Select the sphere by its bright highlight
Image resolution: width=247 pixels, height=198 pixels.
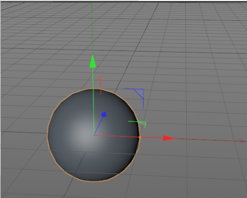pos(84,135)
